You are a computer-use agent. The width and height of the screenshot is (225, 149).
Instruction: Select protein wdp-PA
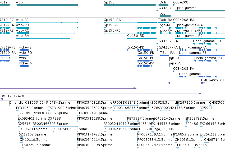[26, 63]
